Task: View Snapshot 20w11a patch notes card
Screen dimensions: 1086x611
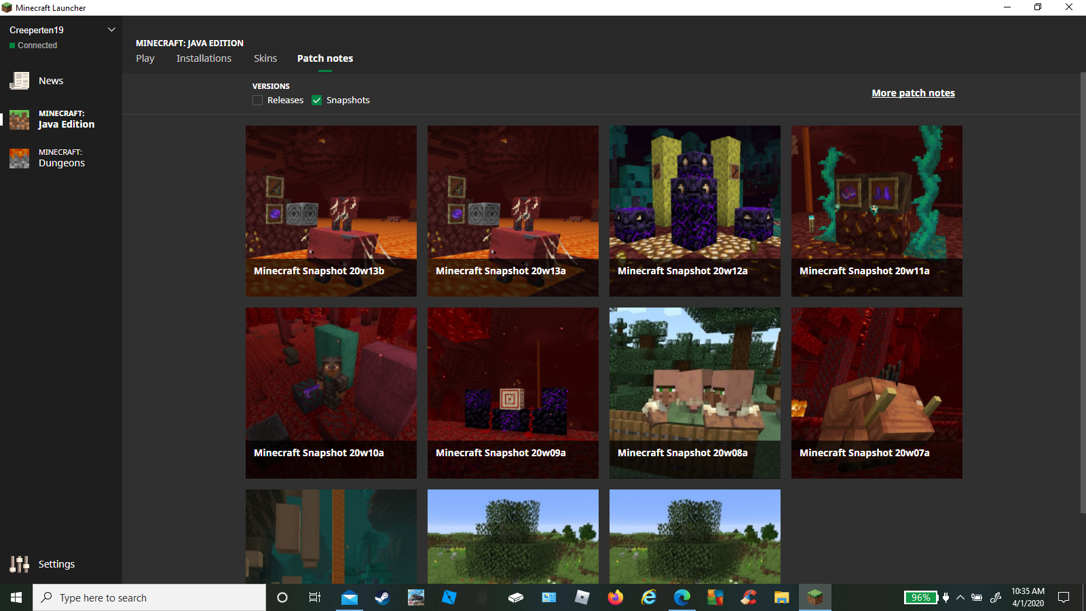Action: pos(877,211)
